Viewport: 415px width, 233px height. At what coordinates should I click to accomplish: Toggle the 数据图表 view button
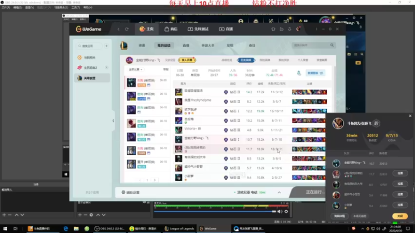point(315,73)
